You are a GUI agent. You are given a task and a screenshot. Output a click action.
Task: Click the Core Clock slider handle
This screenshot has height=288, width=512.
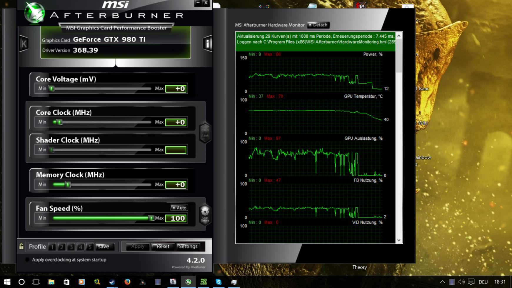click(59, 122)
